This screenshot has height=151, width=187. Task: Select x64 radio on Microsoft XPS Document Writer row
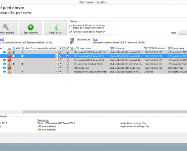[x=22, y=72]
